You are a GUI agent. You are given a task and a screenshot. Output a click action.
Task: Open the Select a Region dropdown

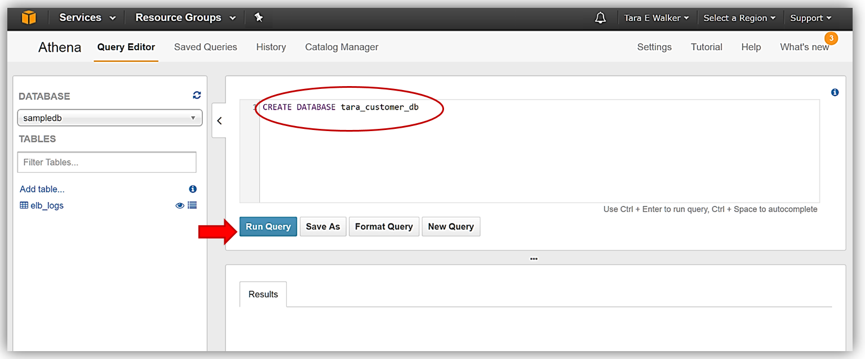(x=739, y=18)
